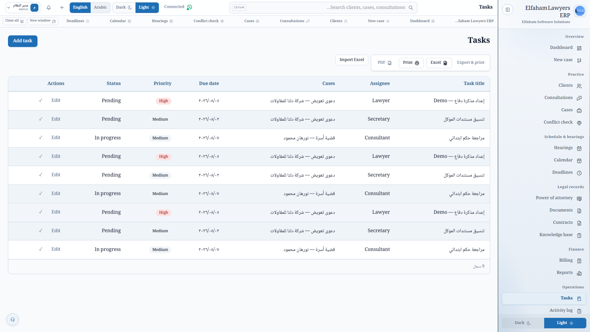590x332 pixels.
Task: Focus the search clients, cases field
Action: (323, 8)
